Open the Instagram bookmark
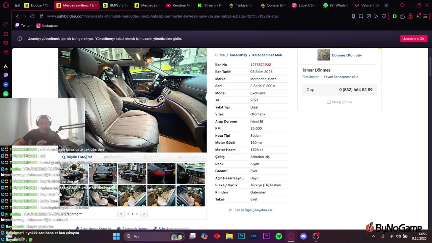The width and height of the screenshot is (432, 243). pos(47,26)
